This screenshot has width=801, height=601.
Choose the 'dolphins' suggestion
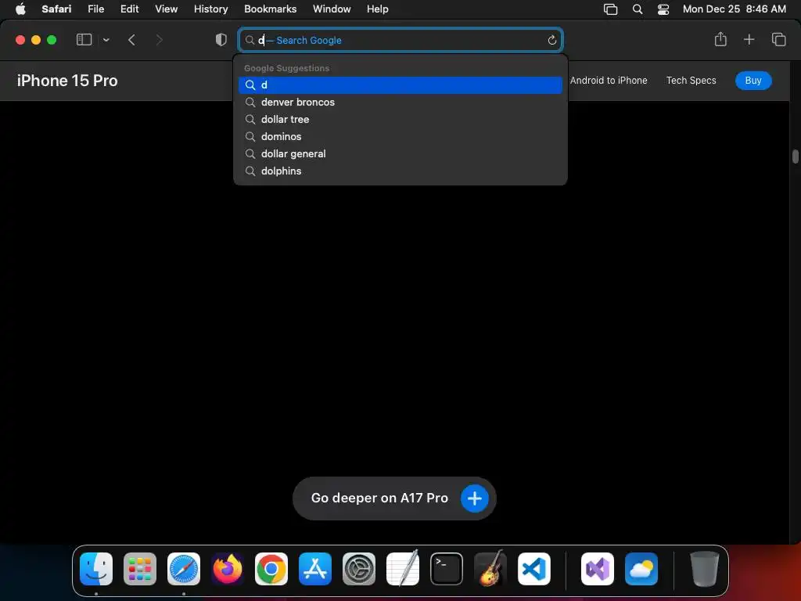(x=400, y=171)
